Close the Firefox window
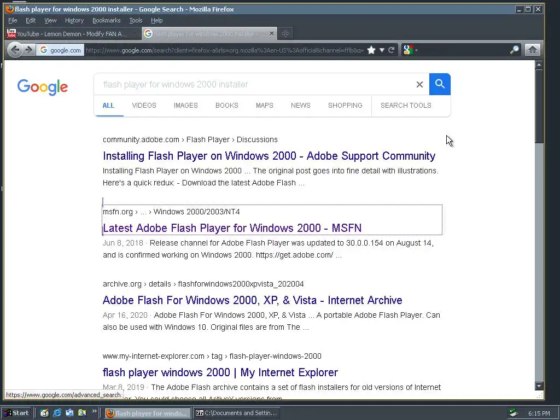Image resolution: width=560 pixels, height=420 pixels. (x=538, y=9)
